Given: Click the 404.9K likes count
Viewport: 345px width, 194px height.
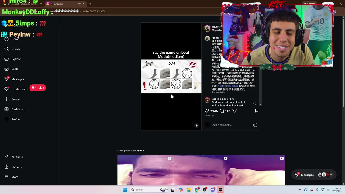Looking at the screenshot, I should coord(213,111).
